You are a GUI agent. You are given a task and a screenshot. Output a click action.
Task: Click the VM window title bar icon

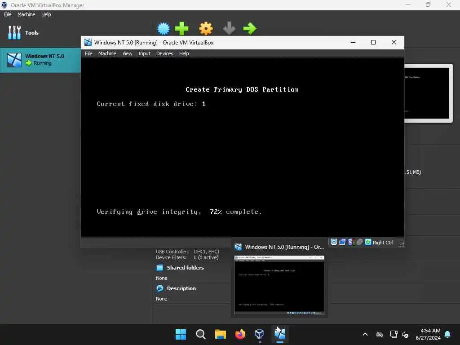[88, 42]
